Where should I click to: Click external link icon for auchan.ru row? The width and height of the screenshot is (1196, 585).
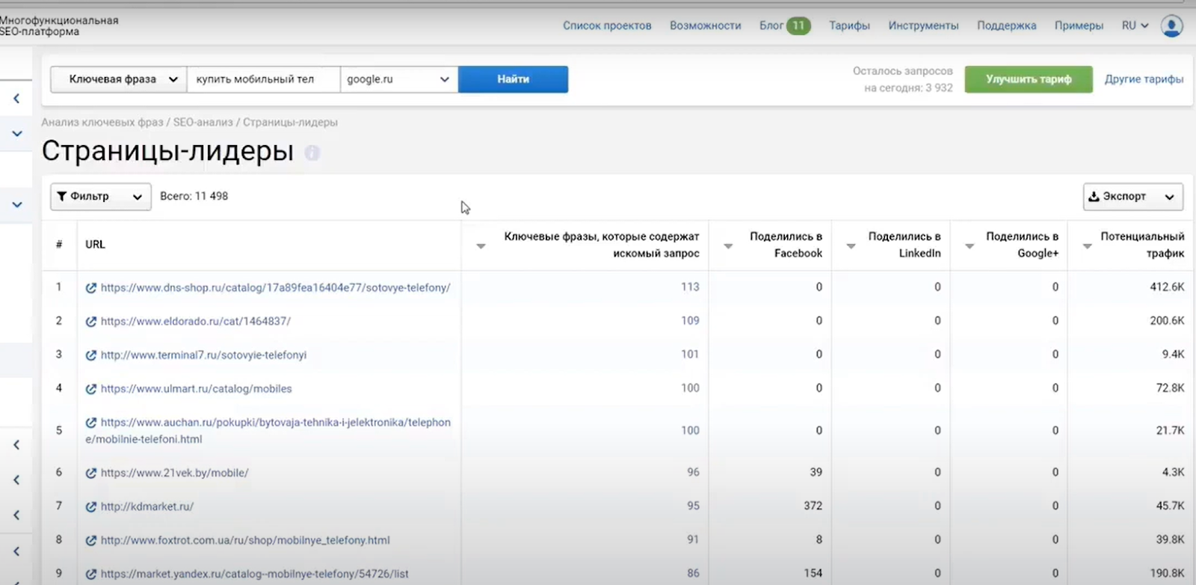coord(91,423)
